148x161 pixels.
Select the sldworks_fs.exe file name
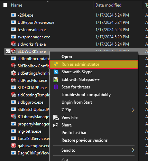pyautogui.click(x=32, y=44)
